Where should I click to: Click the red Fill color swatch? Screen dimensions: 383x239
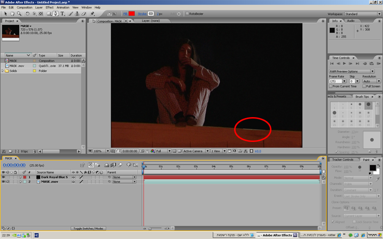[131, 14]
